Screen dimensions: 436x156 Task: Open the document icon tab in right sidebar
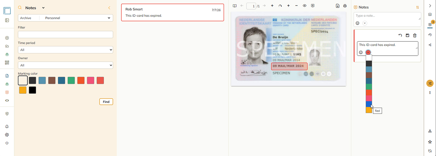coord(430,14)
